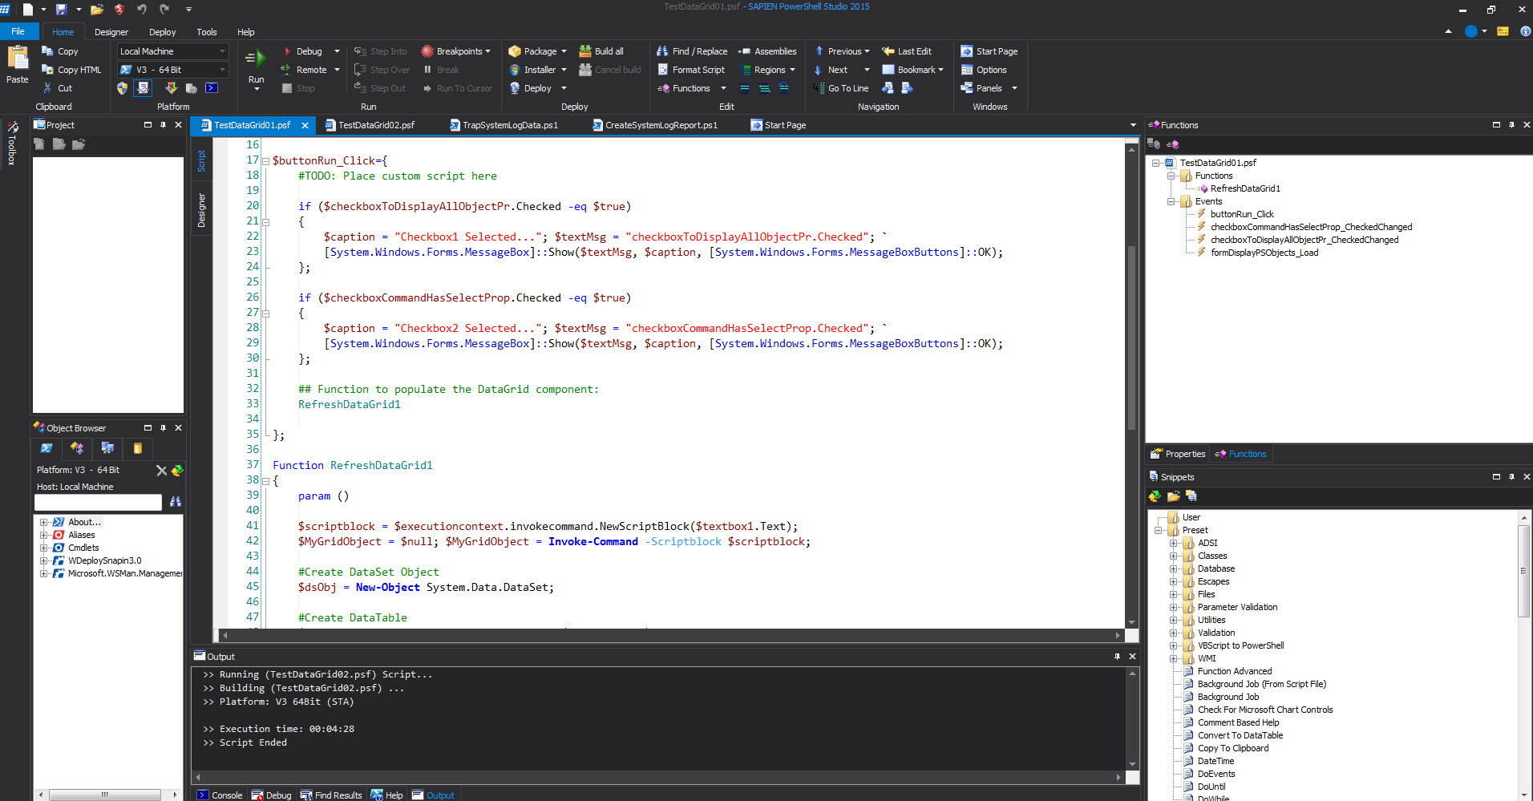Expand the Cmdlets node in Object Browser
The height and width of the screenshot is (801, 1533).
click(43, 548)
